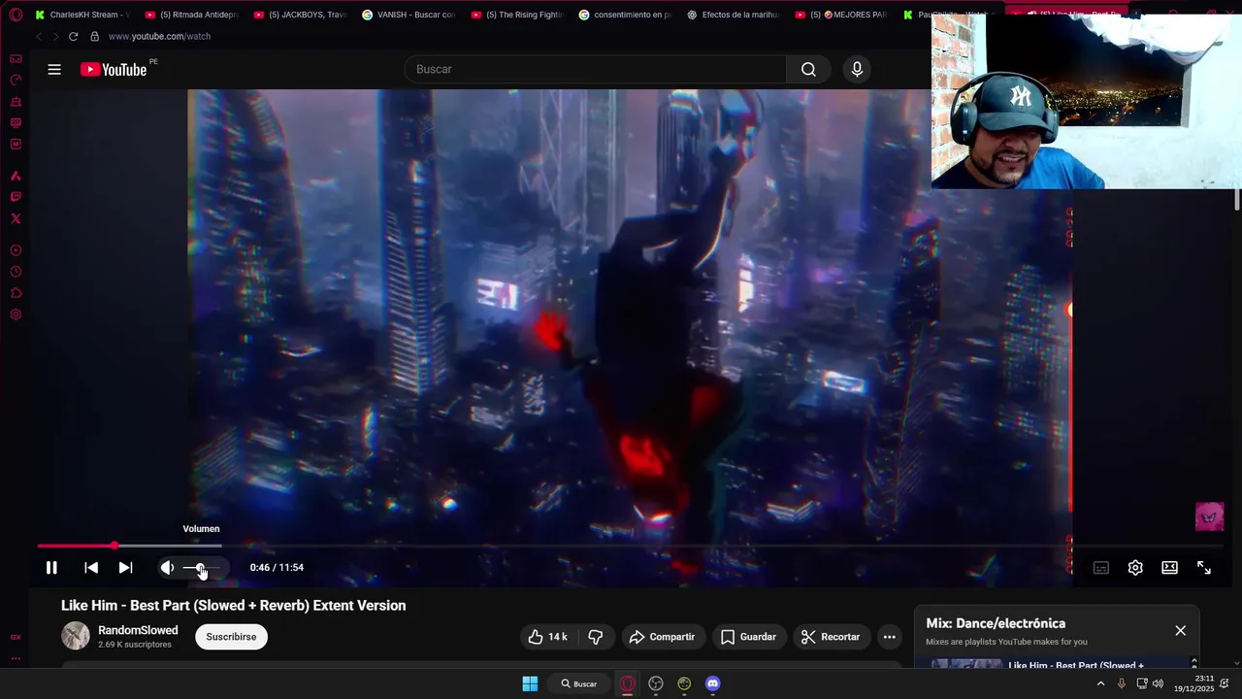Image resolution: width=1242 pixels, height=699 pixels.
Task: Toggle theater mode
Action: 1170,568
